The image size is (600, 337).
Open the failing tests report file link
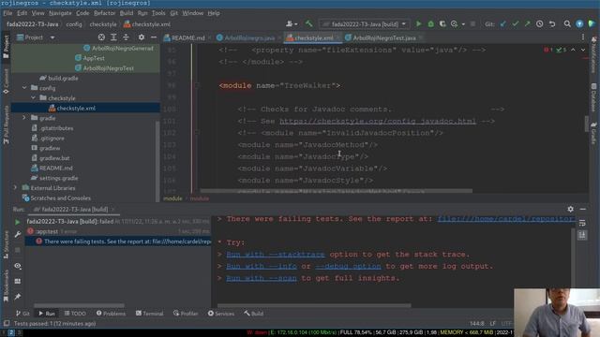point(506,219)
